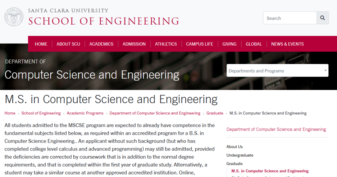337x177 pixels.
Task: Follow the Academic Programs breadcrumb link
Action: click(x=85, y=113)
